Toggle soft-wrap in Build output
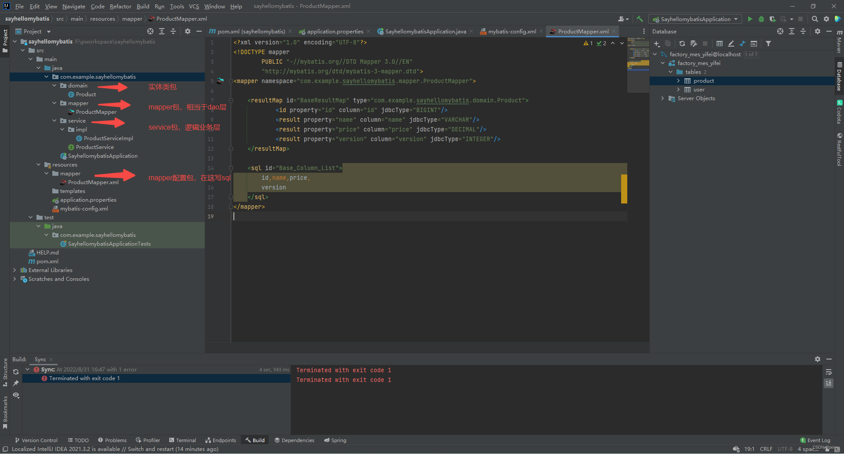Viewport: 844px width, 454px height. coord(829,372)
